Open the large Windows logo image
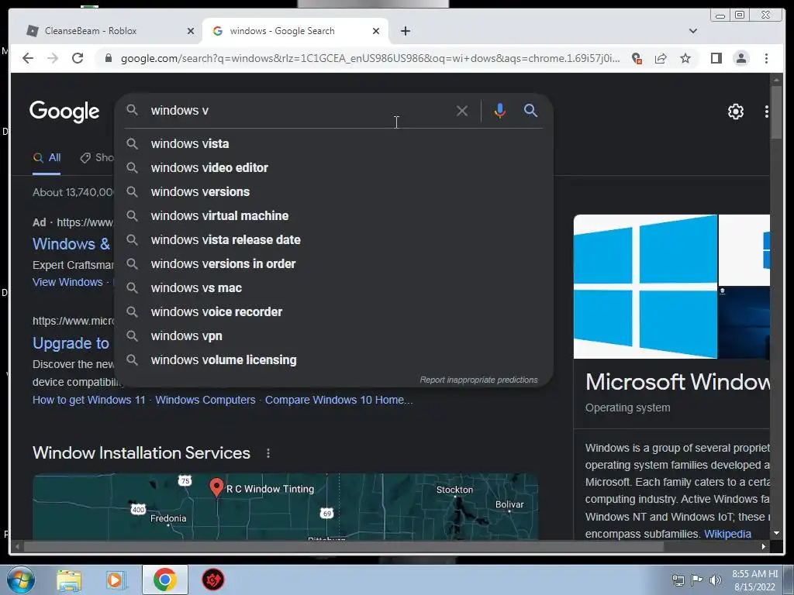 pos(645,287)
